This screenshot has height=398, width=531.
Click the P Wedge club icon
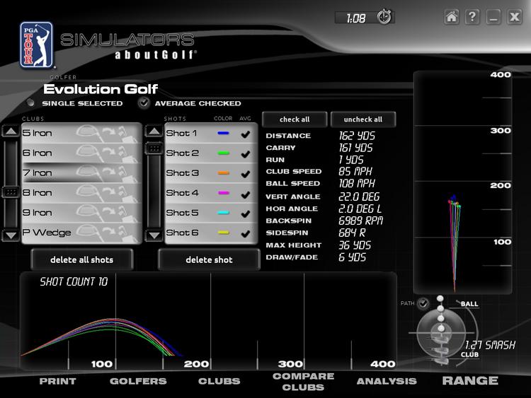tap(86, 232)
